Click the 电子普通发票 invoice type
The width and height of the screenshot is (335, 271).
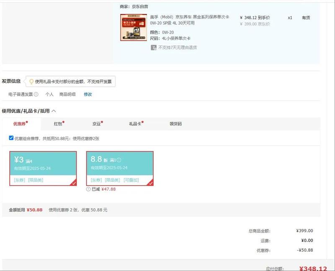point(21,94)
